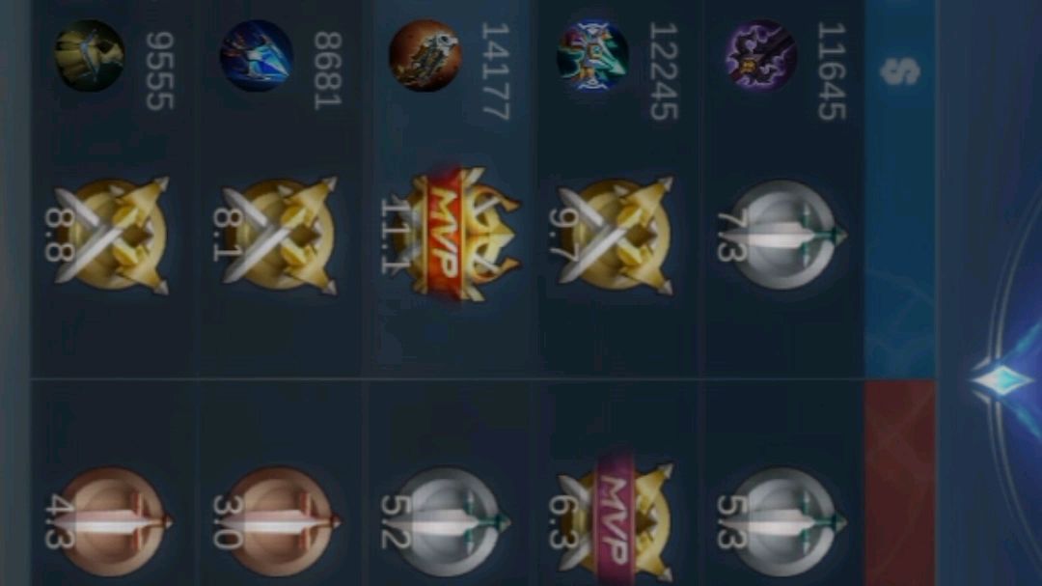Click the gold value 11645
Image resolution: width=1042 pixels, height=586 pixels.
[x=832, y=71]
